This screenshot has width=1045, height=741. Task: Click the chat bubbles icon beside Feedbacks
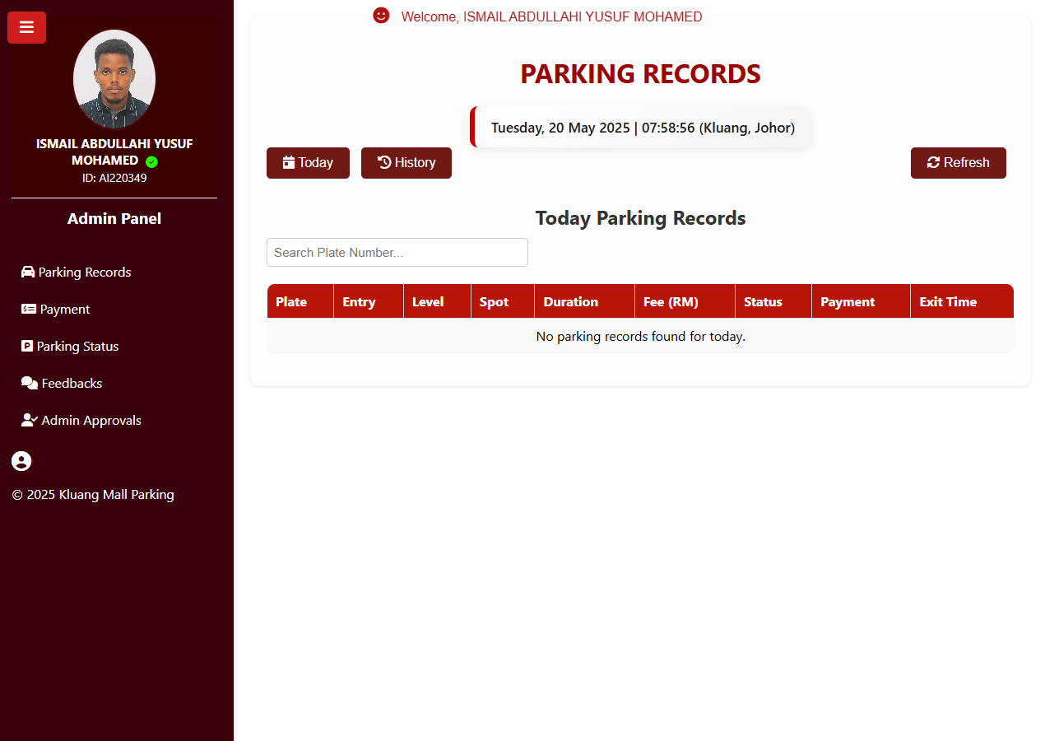[30, 383]
